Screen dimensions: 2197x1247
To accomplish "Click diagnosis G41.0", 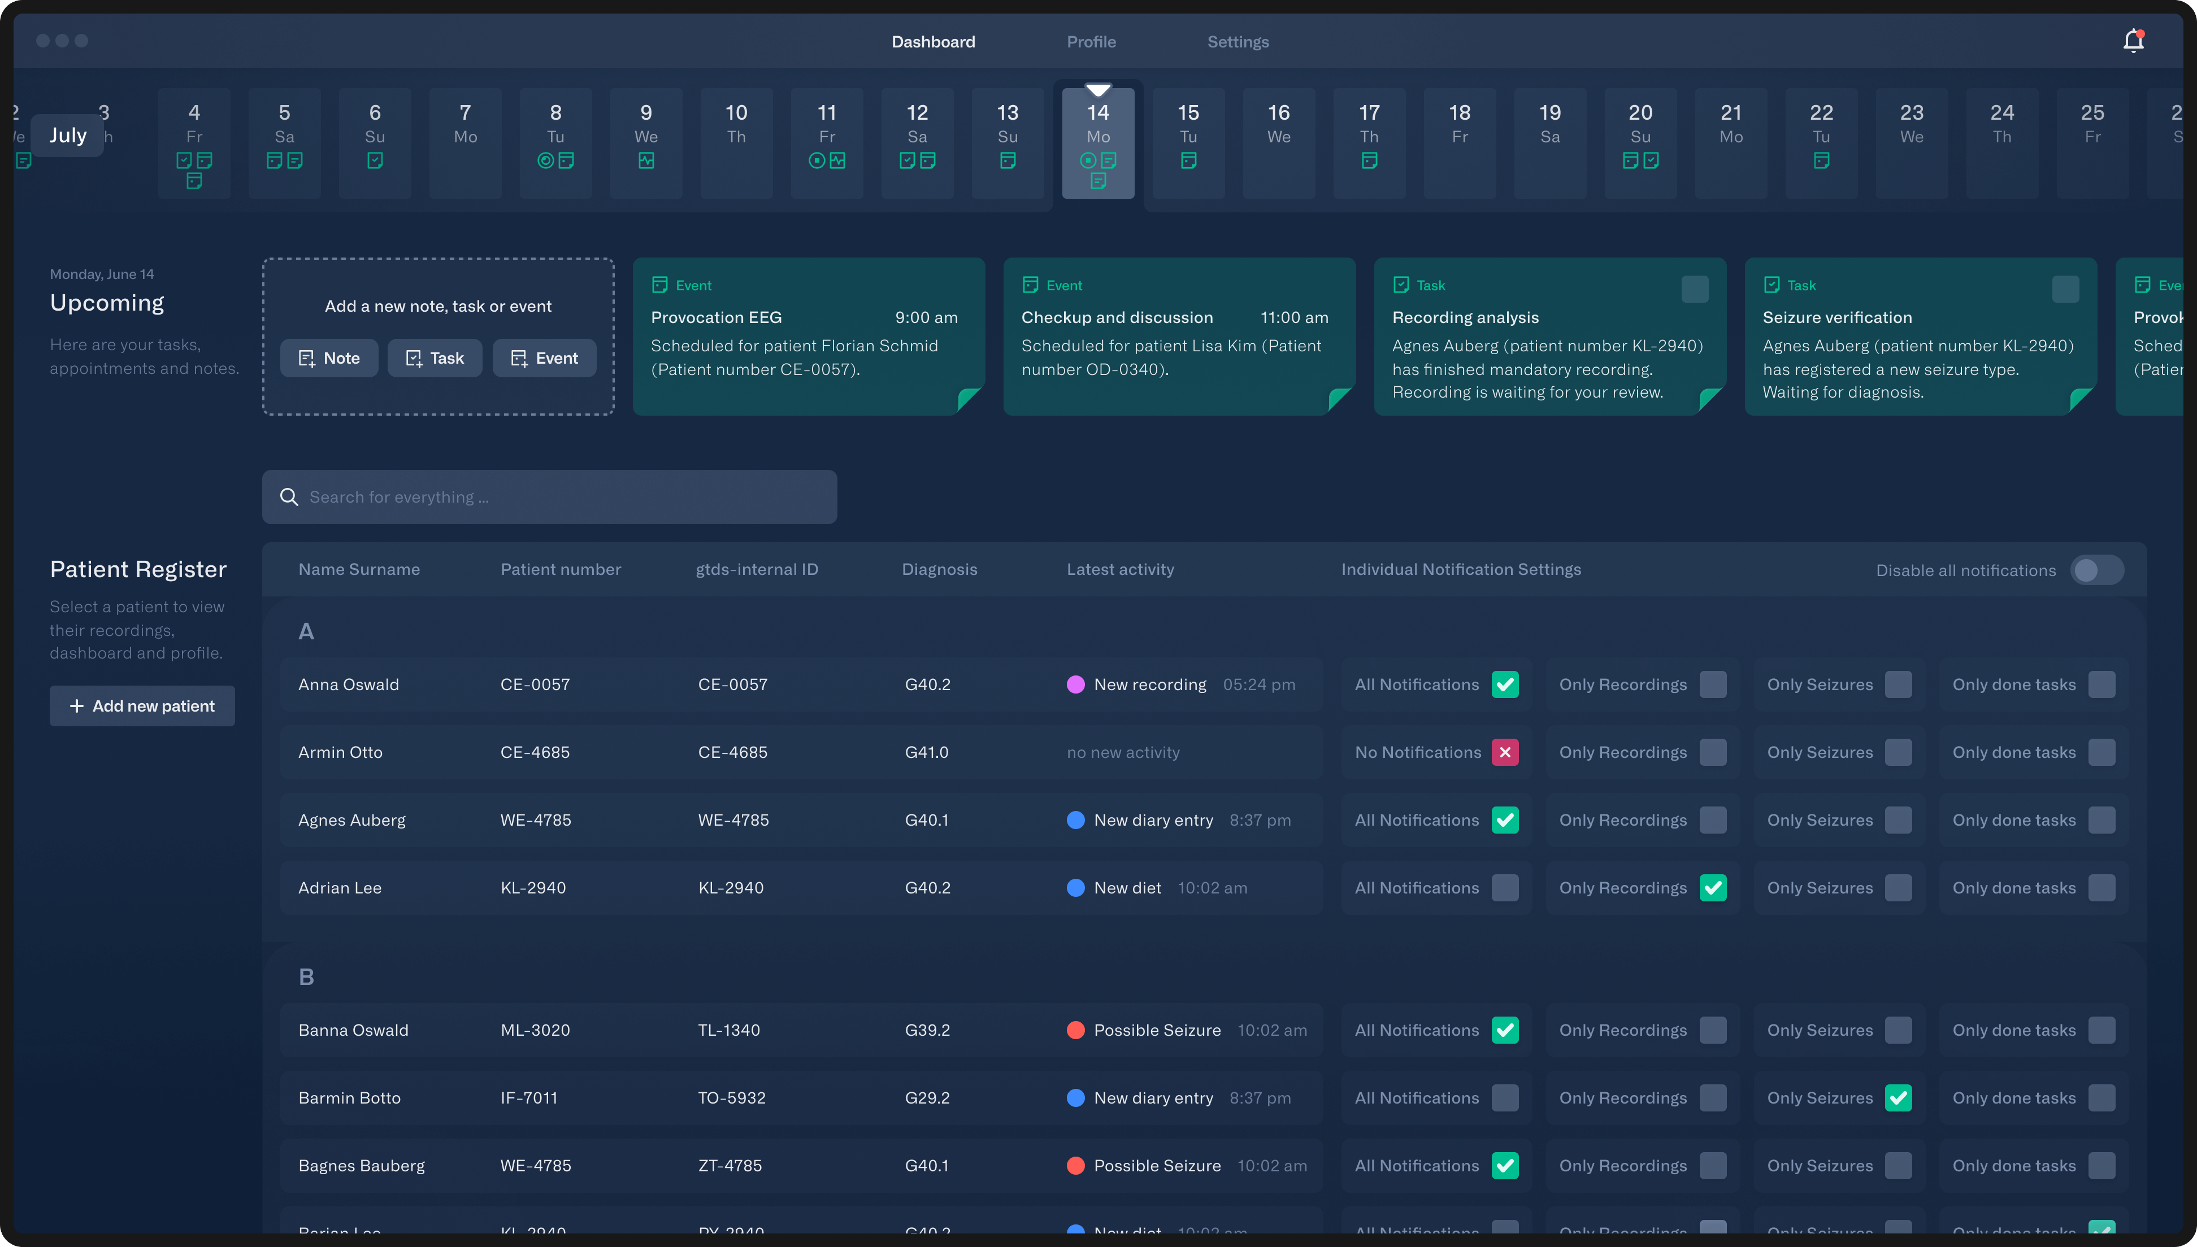I will pos(926,753).
